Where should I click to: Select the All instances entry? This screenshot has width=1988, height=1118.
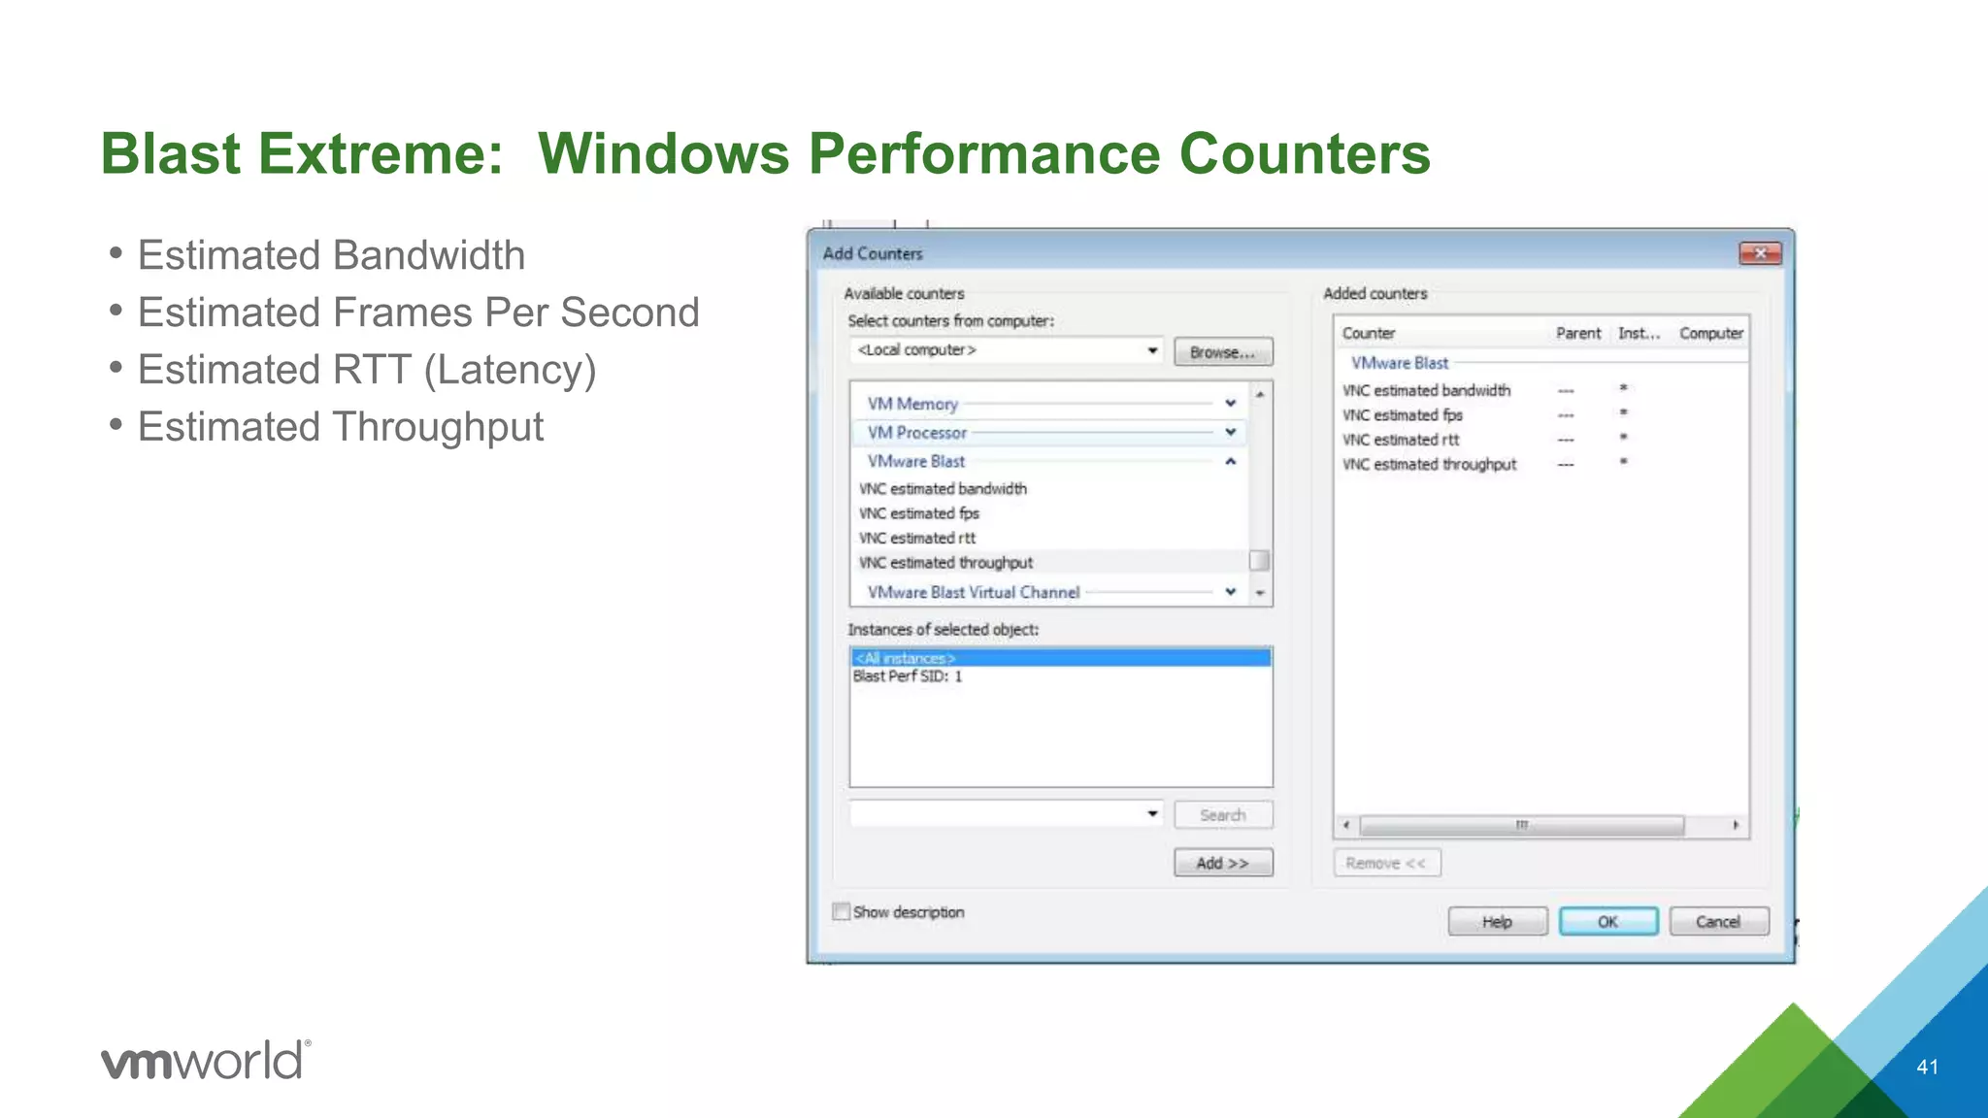click(1061, 658)
